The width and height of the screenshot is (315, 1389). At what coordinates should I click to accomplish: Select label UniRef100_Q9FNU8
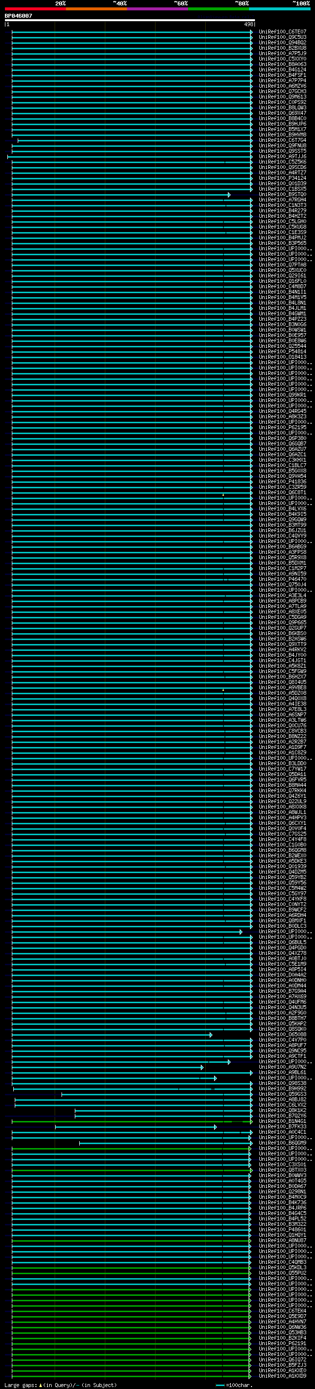pos(282,145)
